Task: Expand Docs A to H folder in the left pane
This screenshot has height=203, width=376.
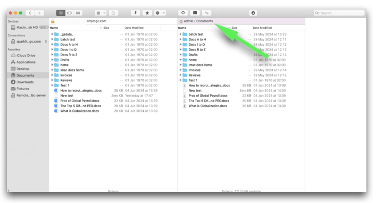Action: tap(52, 45)
